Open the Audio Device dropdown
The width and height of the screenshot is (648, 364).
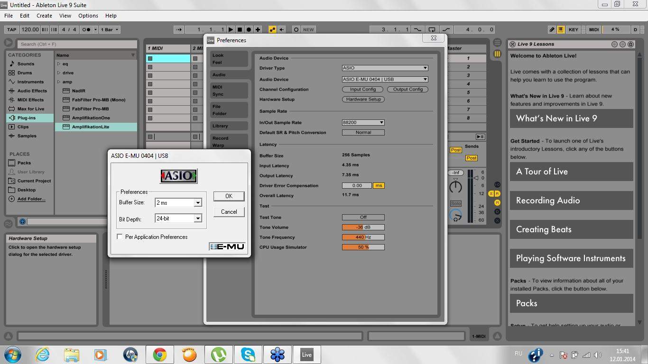[x=385, y=80]
